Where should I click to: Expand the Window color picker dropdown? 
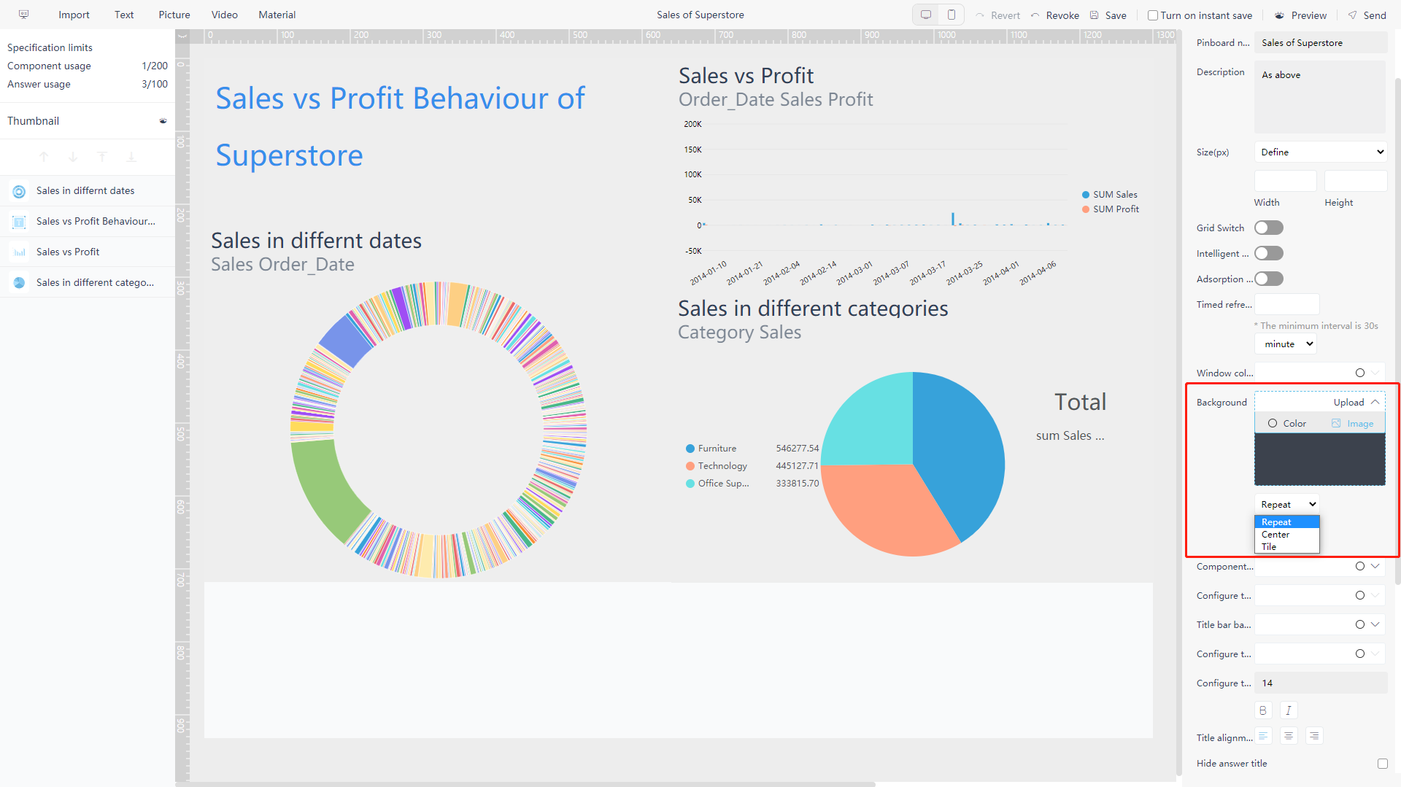1375,373
